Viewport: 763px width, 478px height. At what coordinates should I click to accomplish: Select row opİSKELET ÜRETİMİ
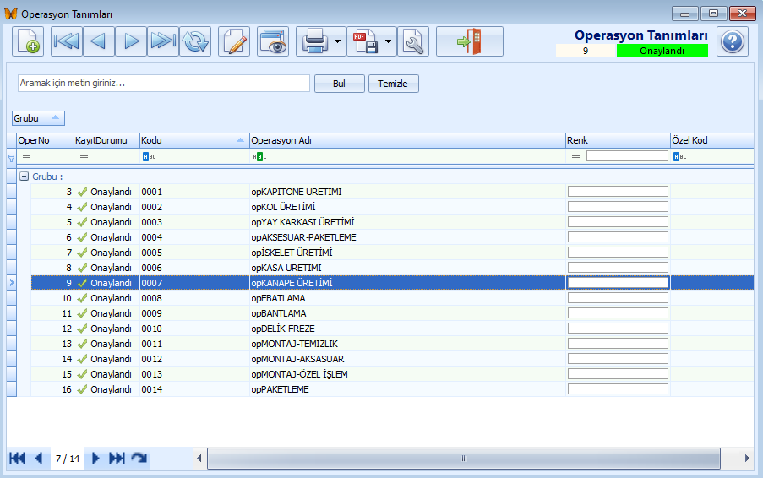coord(392,253)
